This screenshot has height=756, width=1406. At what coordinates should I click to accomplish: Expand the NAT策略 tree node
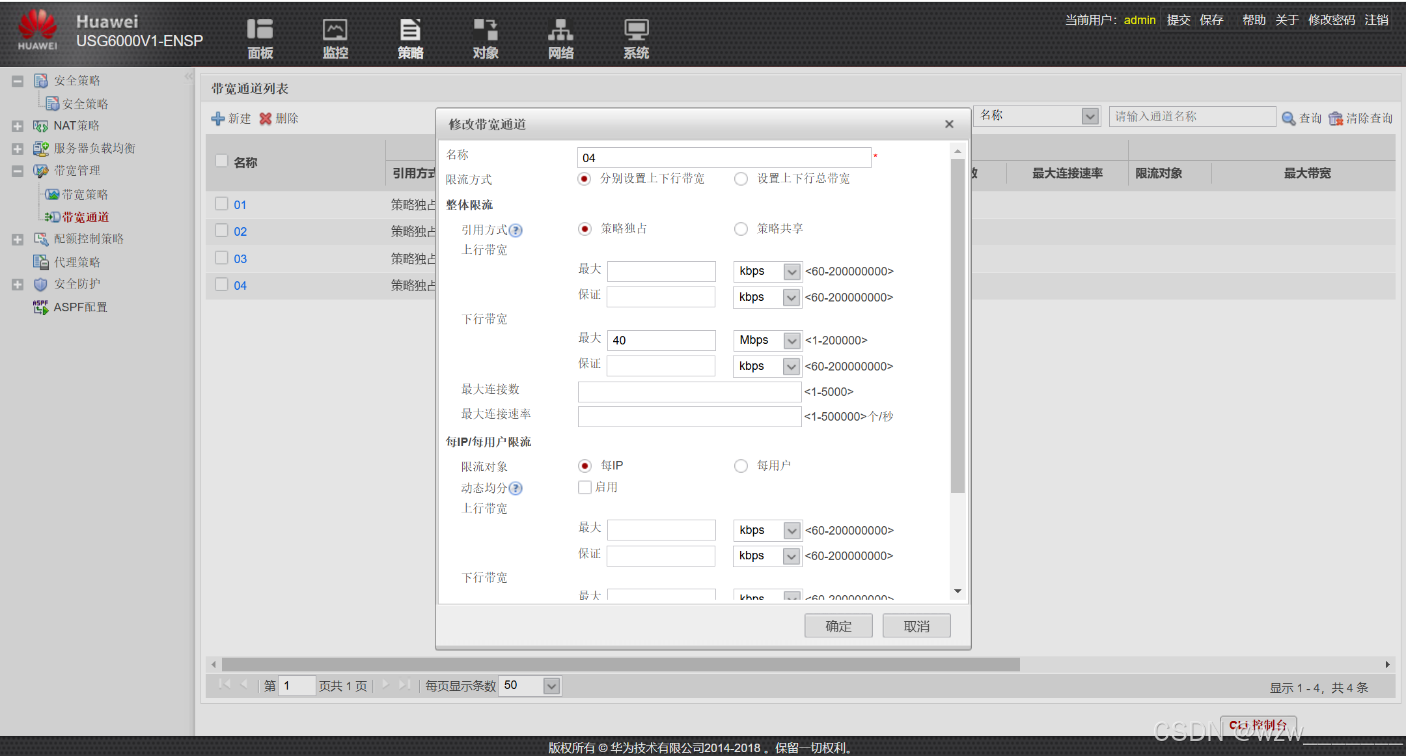18,126
